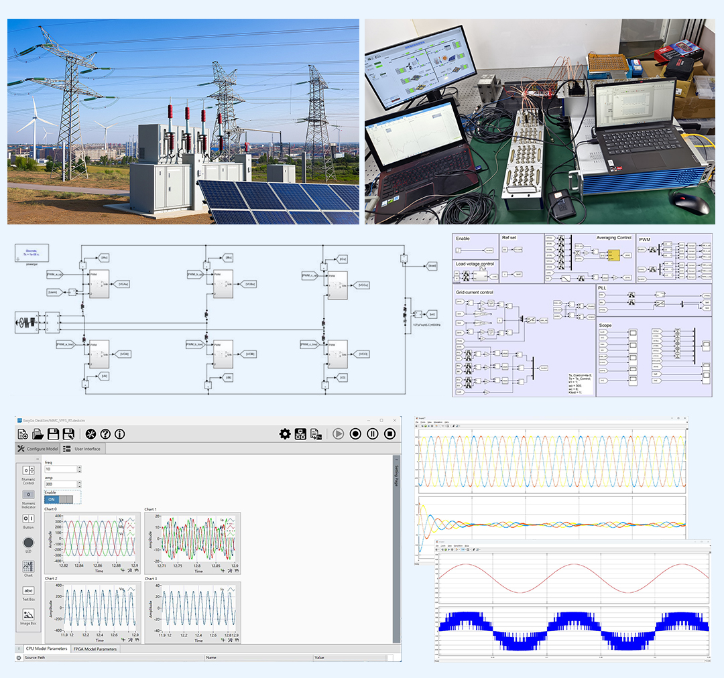
Task: Select the LED widget in the palette
Action: point(28,545)
